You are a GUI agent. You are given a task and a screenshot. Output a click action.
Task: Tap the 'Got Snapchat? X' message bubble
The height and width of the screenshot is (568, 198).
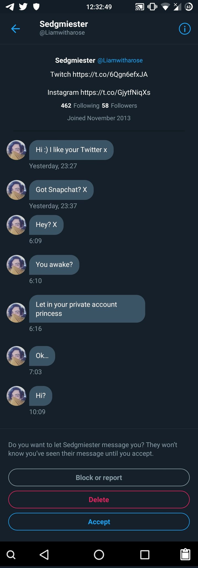pyautogui.click(x=61, y=190)
